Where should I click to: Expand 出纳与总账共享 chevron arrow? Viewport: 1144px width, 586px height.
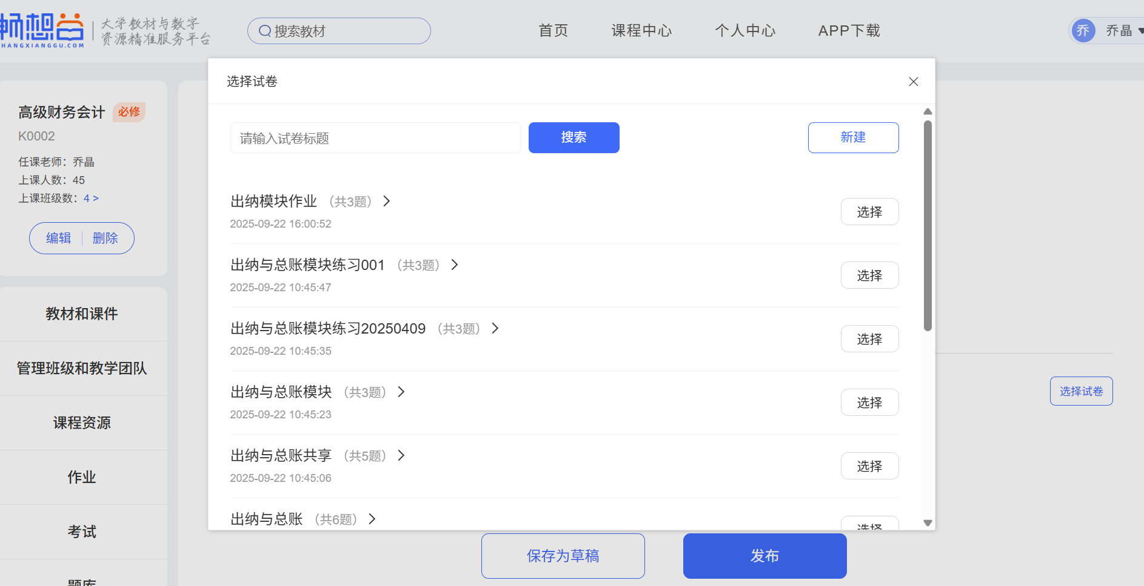401,455
